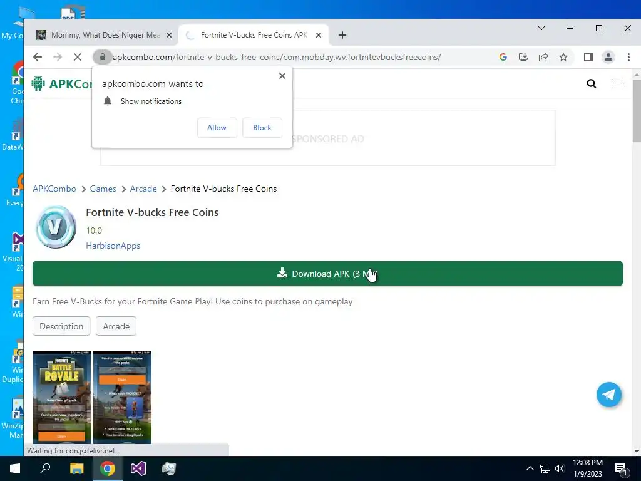Open the HarbisonApps developer link
The height and width of the screenshot is (481, 641).
(x=113, y=246)
